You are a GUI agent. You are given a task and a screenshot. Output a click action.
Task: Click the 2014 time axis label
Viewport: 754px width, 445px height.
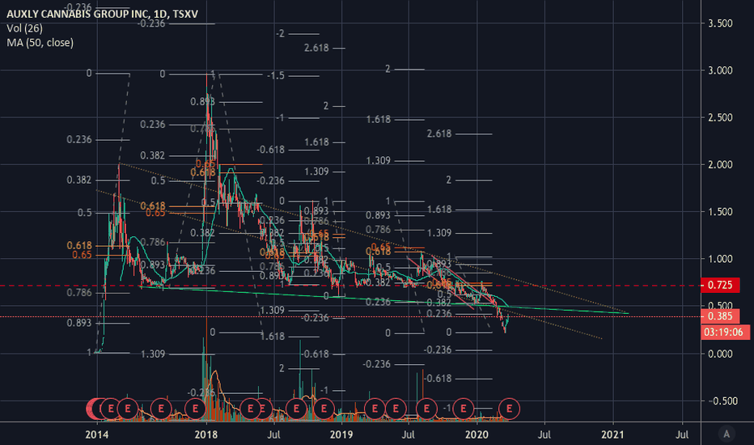97,435
